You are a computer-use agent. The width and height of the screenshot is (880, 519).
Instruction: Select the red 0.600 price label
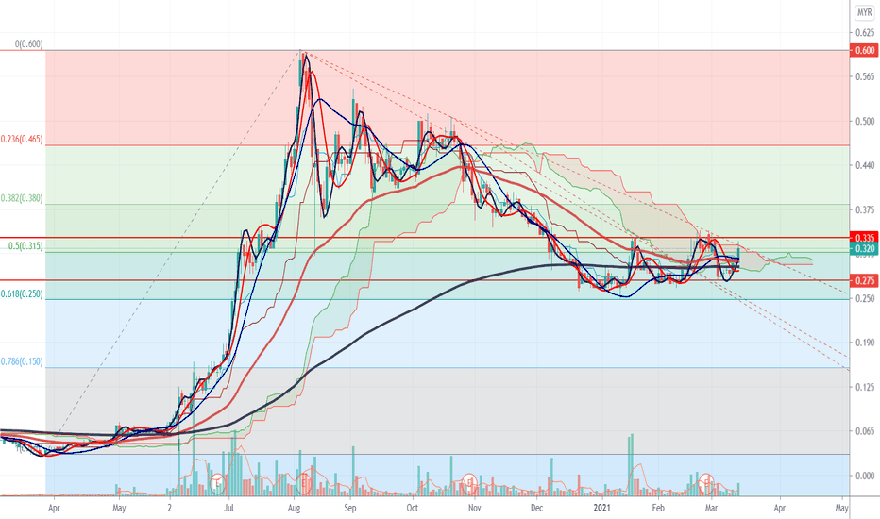coord(864,51)
